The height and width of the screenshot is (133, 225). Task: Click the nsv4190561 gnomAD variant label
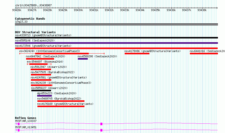point(59,77)
